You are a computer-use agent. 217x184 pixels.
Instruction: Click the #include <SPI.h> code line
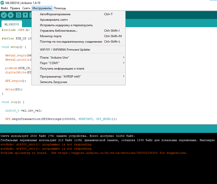16,30
